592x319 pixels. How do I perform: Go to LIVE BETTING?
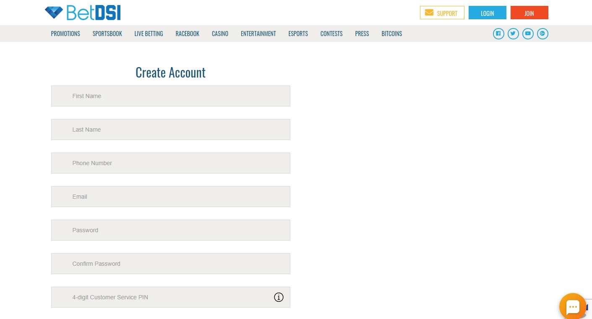tap(149, 34)
